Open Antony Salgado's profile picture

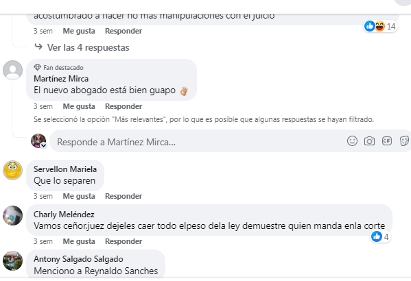pos(12,261)
